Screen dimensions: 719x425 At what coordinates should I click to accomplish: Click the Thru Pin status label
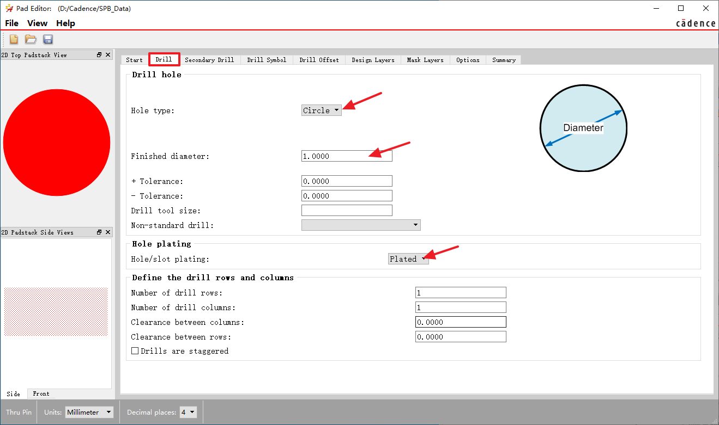tap(19, 412)
